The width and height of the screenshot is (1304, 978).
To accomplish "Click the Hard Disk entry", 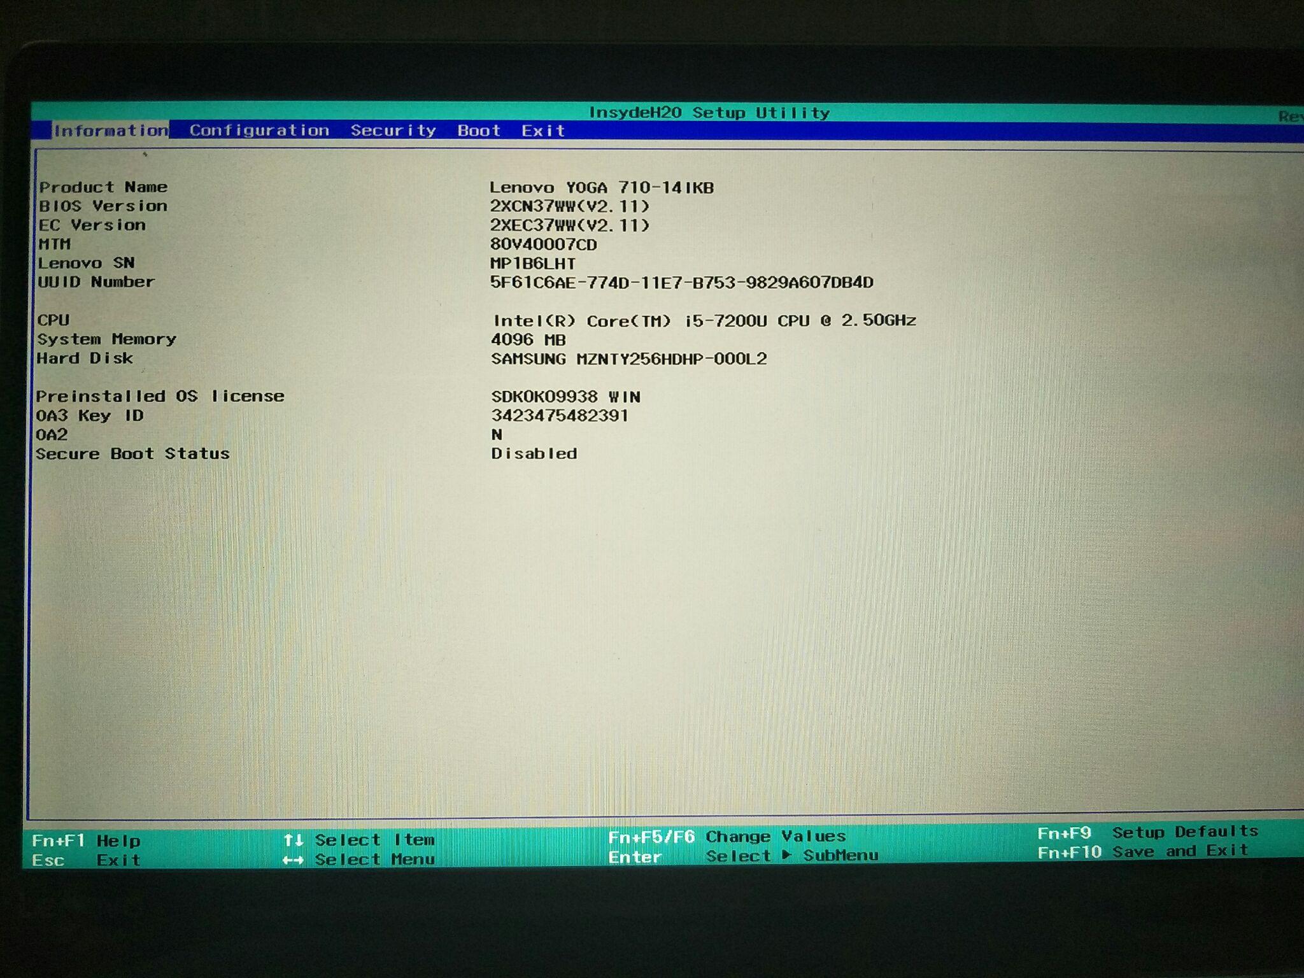I will coord(85,358).
